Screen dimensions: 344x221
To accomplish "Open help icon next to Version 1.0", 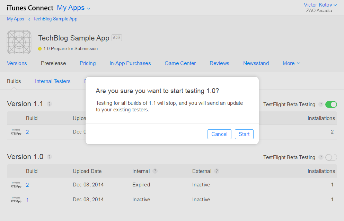I will (x=49, y=157).
